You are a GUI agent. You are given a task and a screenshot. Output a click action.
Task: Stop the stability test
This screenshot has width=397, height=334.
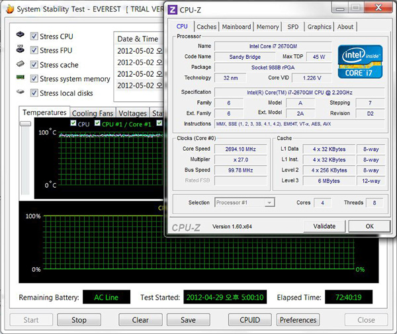[x=79, y=320]
